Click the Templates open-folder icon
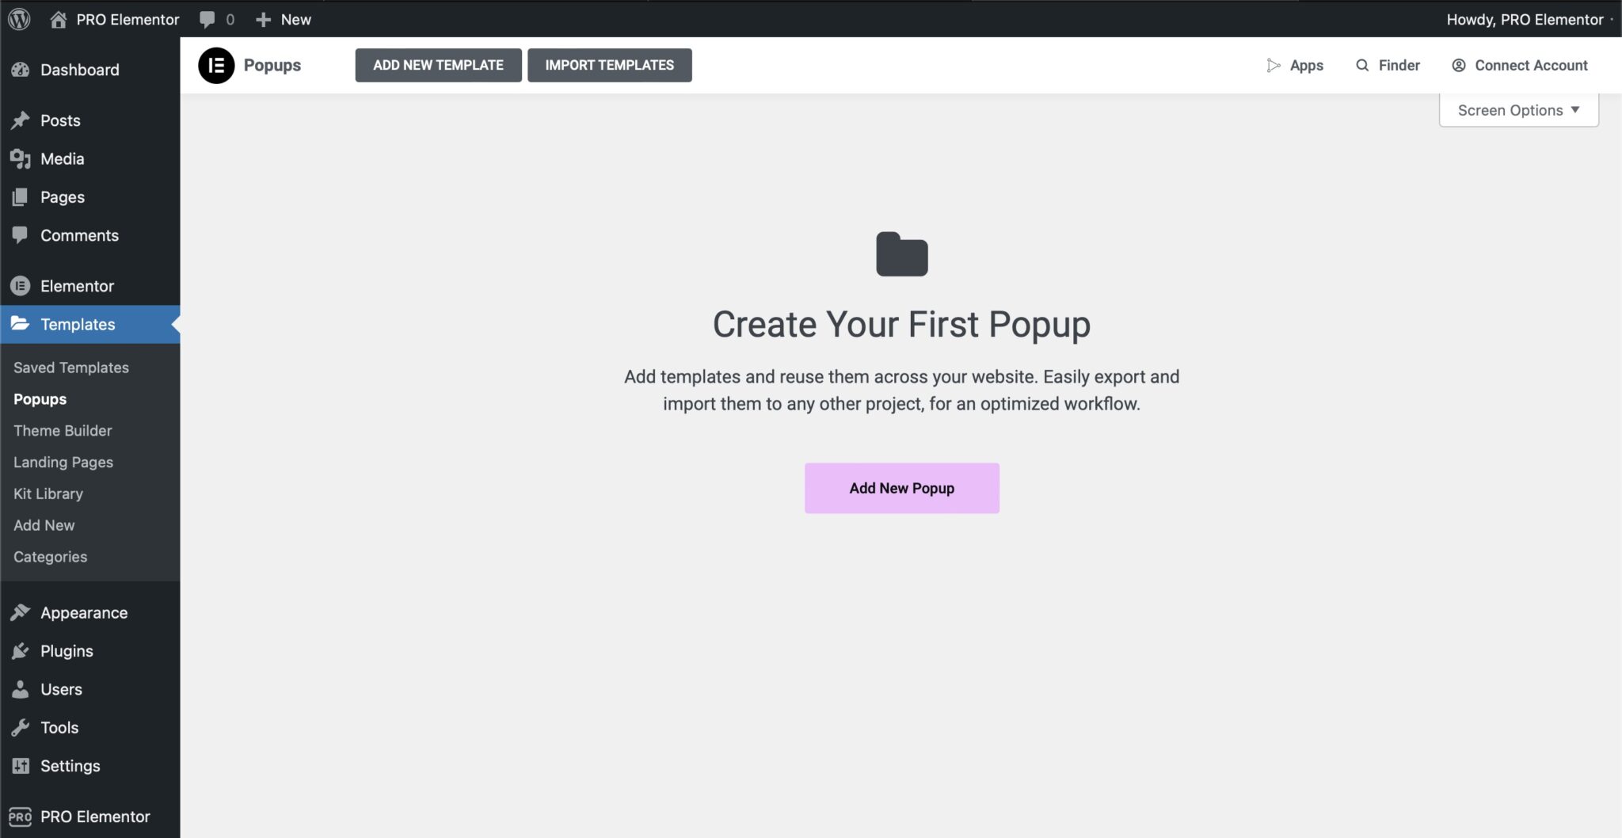The image size is (1622, 838). [x=21, y=324]
